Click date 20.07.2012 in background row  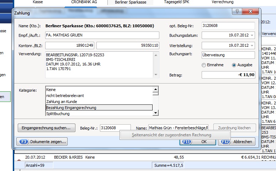[x=35, y=157]
